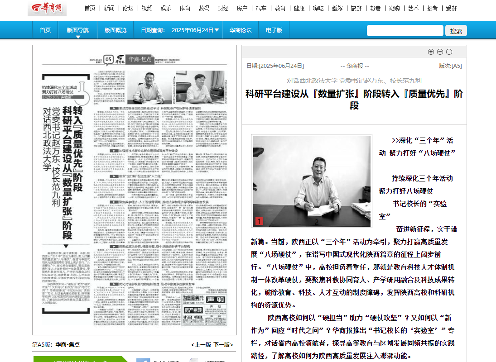Click the decrease font size minus icon
This screenshot has width=496, height=362.
[440, 52]
